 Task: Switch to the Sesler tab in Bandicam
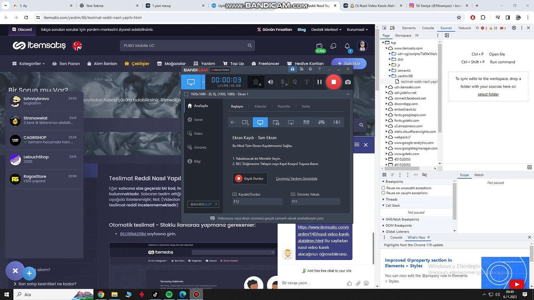(306, 106)
